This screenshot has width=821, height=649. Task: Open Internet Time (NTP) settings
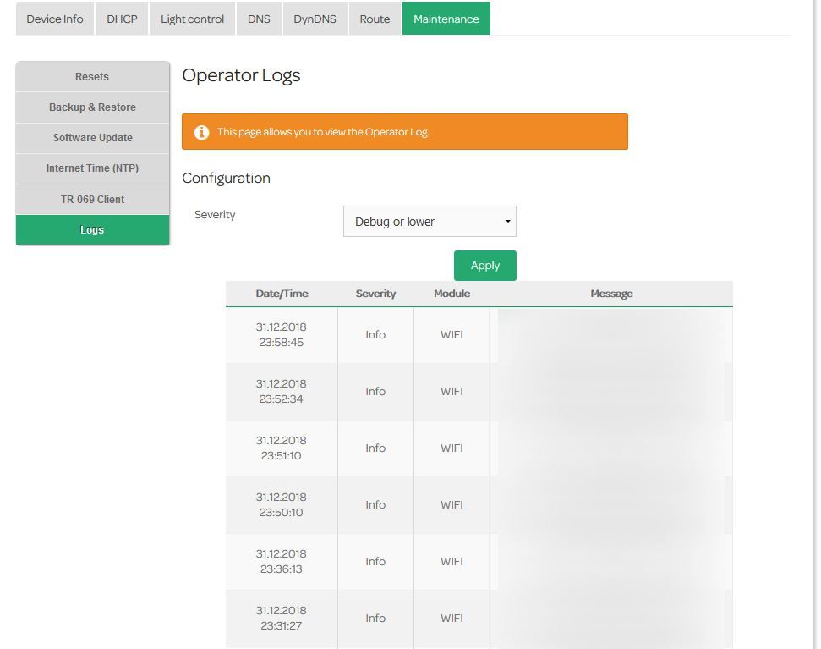coord(92,168)
